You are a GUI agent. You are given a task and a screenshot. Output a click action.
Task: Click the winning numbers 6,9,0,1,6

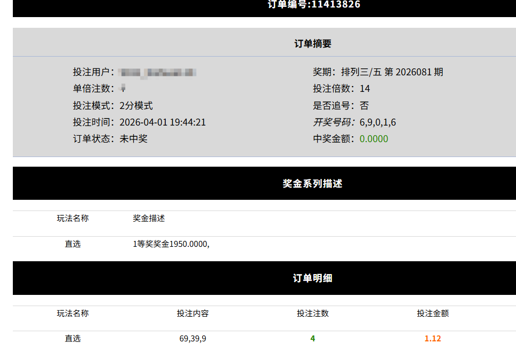[x=378, y=122]
